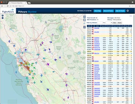The height and width of the screenshot is (104, 135).
Task: Click the double-arrow sidebar toggle icon
Action: click(85, 27)
